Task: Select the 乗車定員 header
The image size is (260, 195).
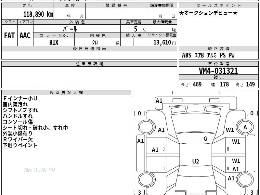Action: 134,22
